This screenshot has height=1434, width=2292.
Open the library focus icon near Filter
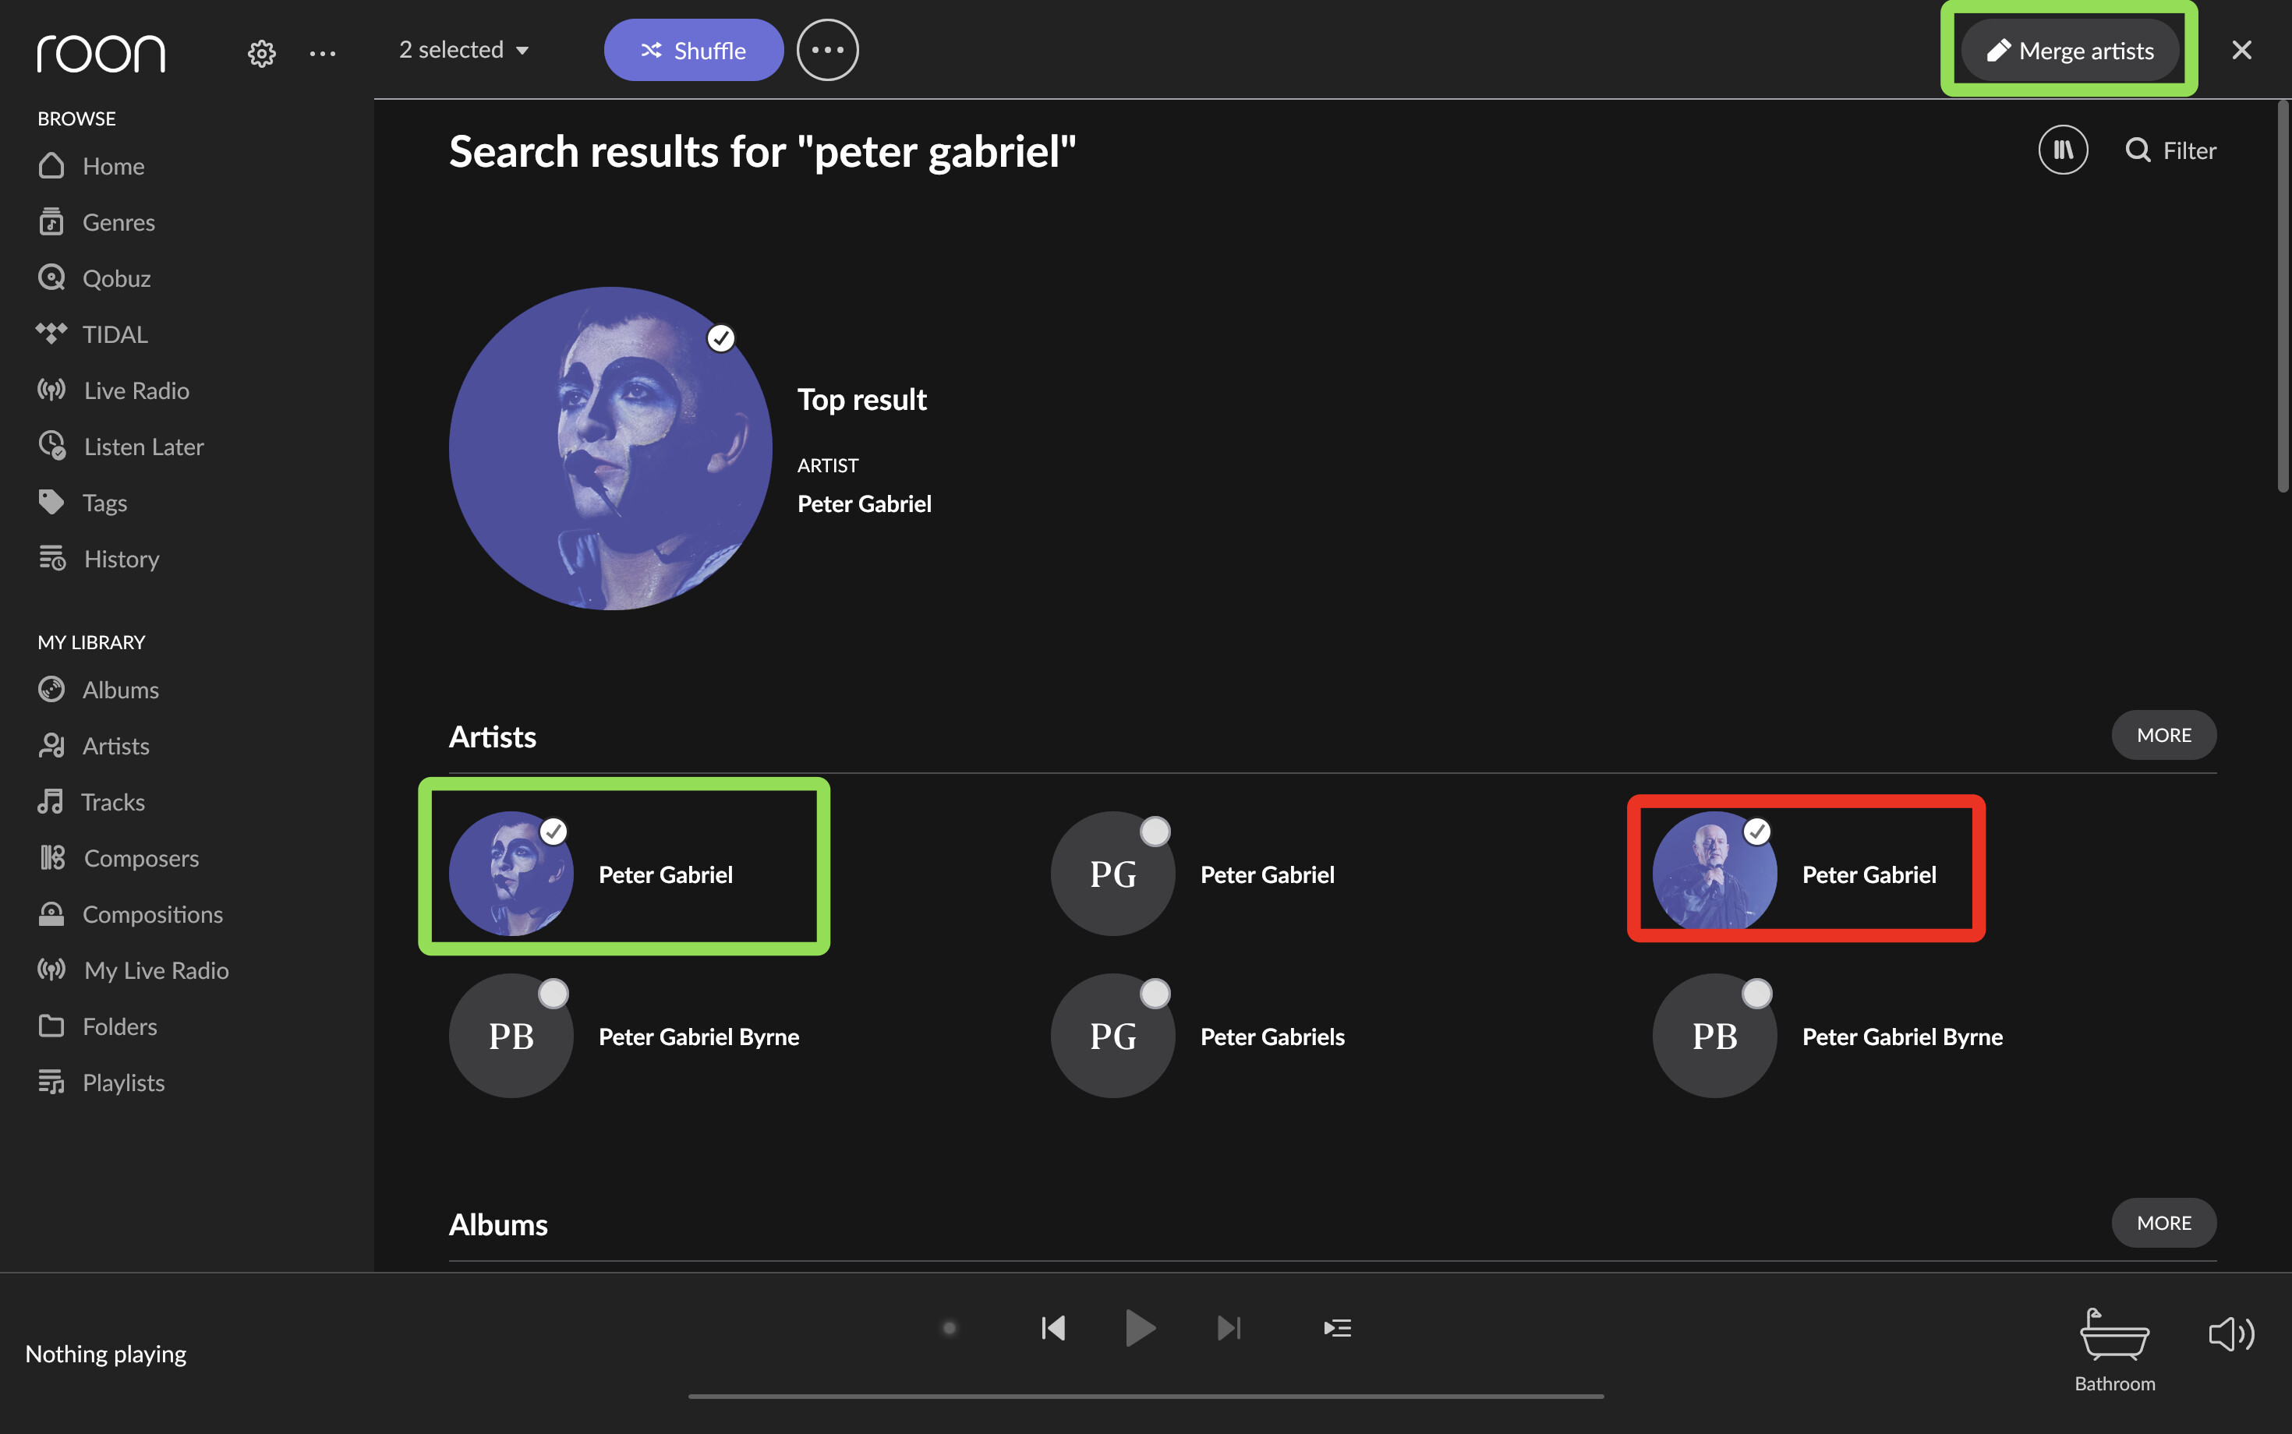2063,150
